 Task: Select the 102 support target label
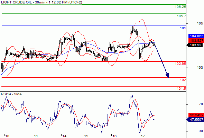pos(183,80)
